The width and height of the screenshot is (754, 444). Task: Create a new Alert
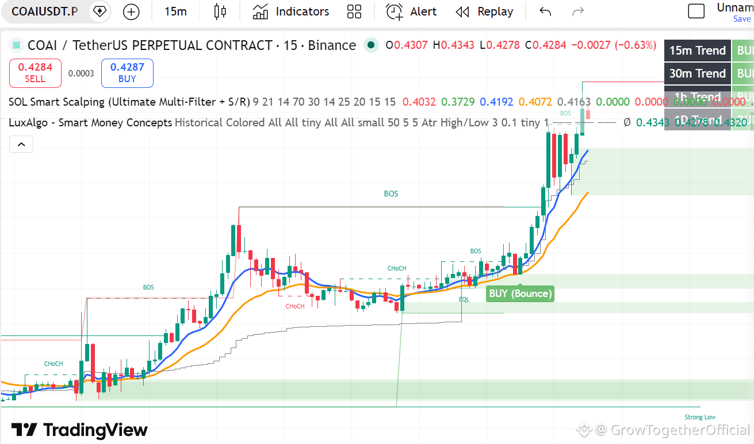click(411, 11)
